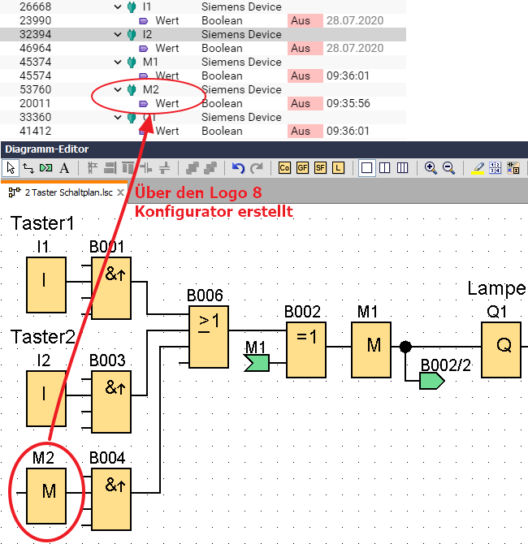This screenshot has width=528, height=544.
Task: Open the Co constants block list
Action: click(x=284, y=168)
